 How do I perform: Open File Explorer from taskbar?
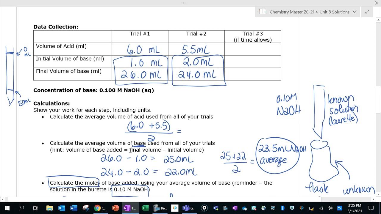50,208
